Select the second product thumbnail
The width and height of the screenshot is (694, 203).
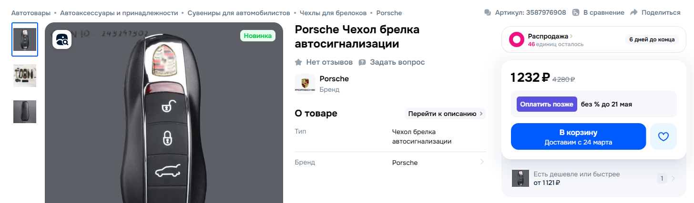click(x=25, y=76)
